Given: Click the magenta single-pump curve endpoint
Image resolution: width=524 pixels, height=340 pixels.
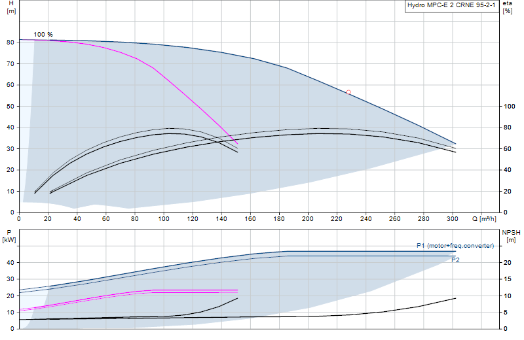Looking at the screenshot, I should (237, 143).
